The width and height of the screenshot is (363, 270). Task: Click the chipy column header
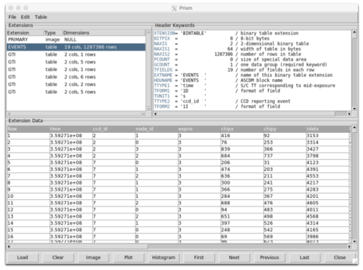[x=285, y=129]
